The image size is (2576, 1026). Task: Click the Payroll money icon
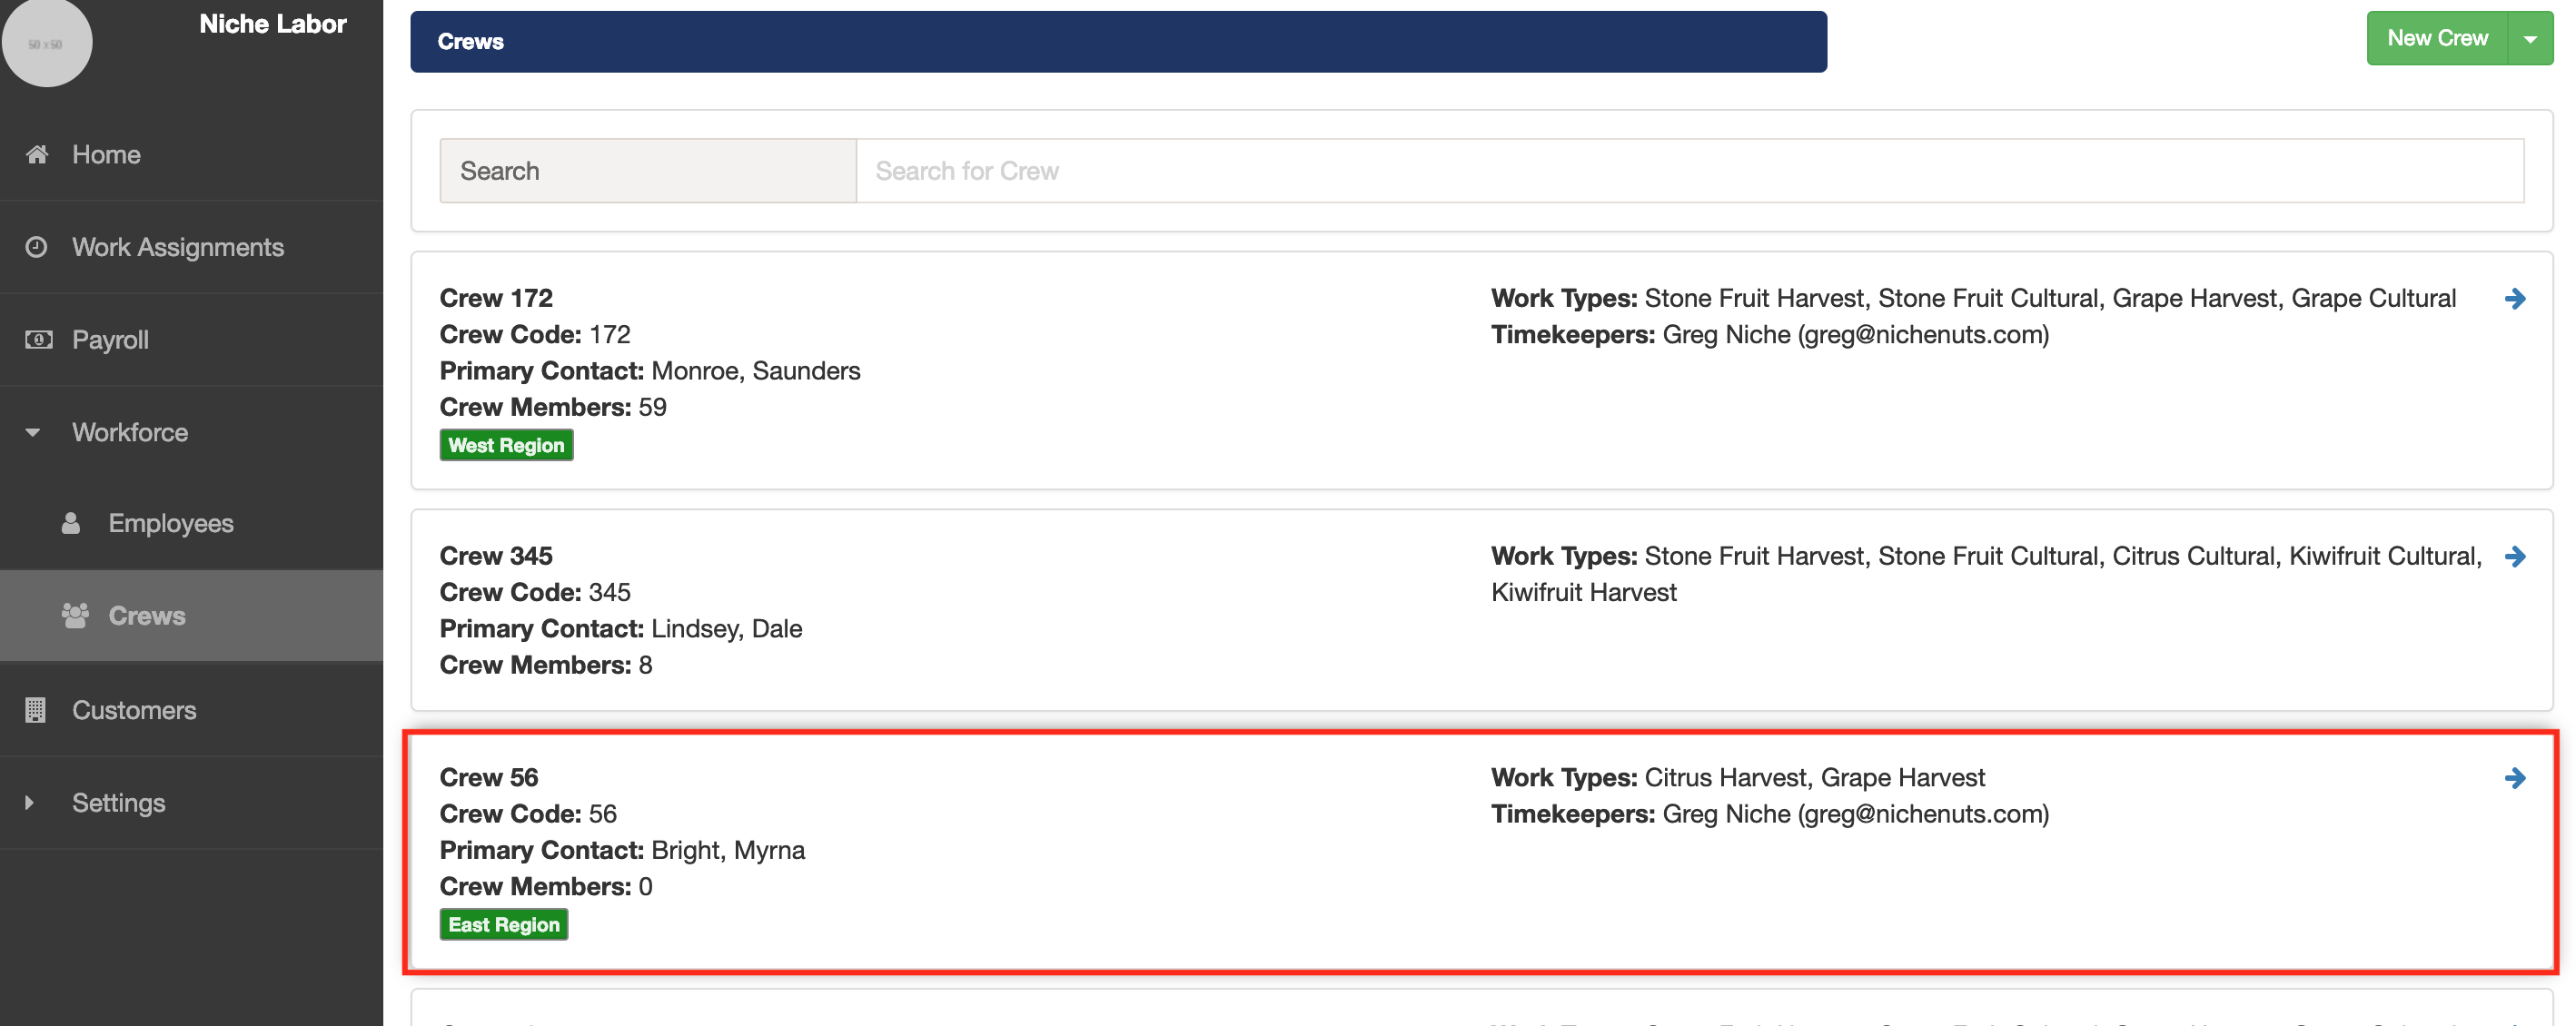click(38, 340)
